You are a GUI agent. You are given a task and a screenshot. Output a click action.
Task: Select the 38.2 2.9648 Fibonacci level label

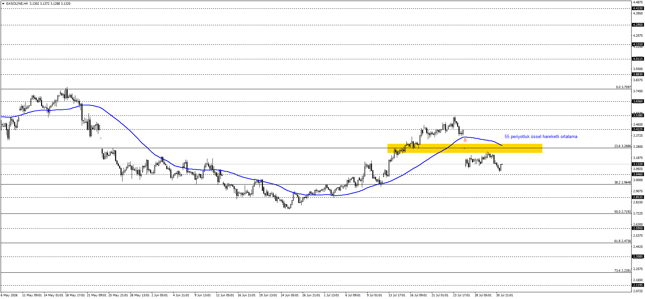tap(622, 182)
